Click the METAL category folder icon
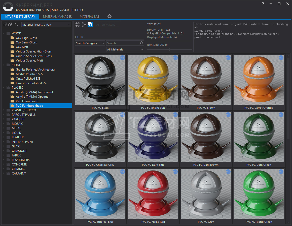The image size is (292, 226). 8,128
